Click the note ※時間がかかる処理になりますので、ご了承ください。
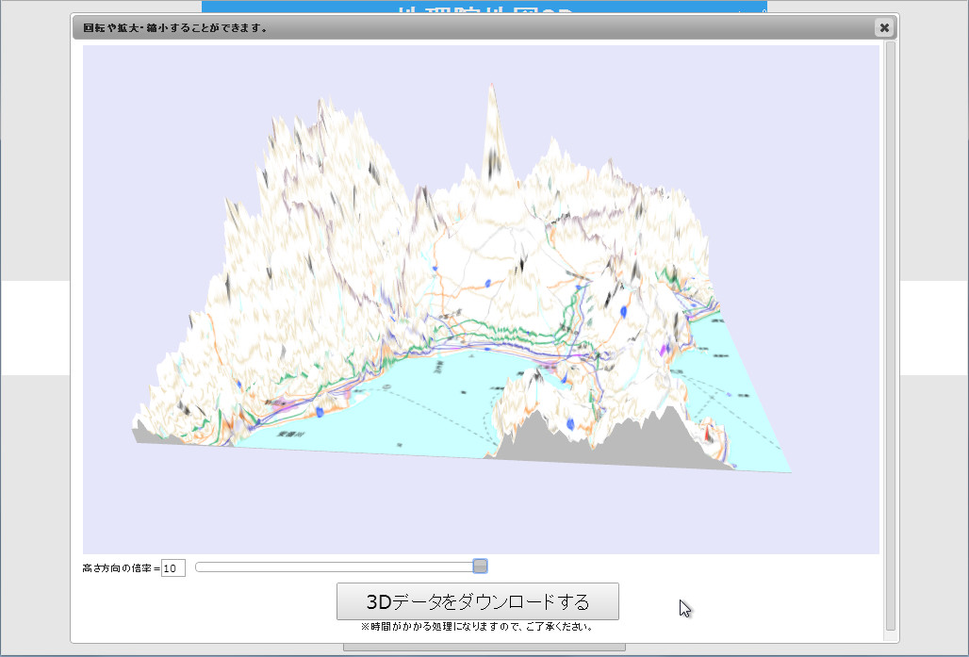The width and height of the screenshot is (969, 657). (x=478, y=627)
